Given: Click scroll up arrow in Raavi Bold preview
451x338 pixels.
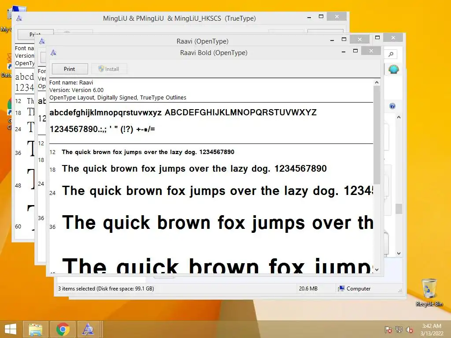Looking at the screenshot, I should tap(377, 82).
